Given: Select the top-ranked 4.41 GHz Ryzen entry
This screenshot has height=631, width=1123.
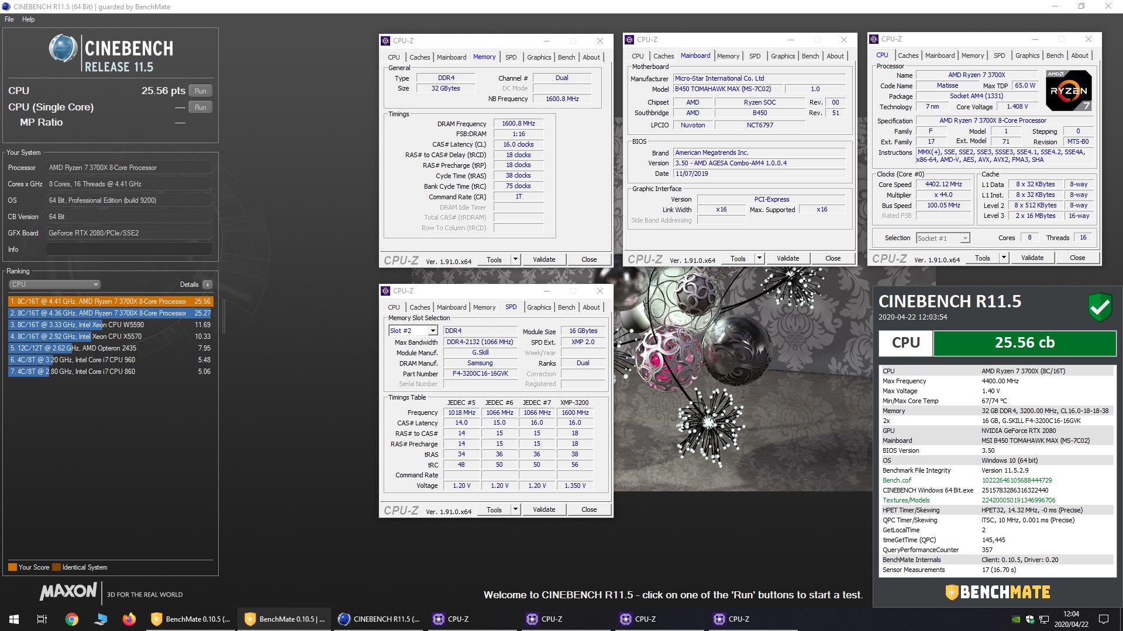Looking at the screenshot, I should pyautogui.click(x=110, y=301).
